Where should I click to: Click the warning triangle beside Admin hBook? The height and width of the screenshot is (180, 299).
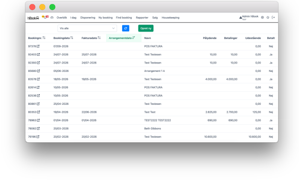[240, 18]
